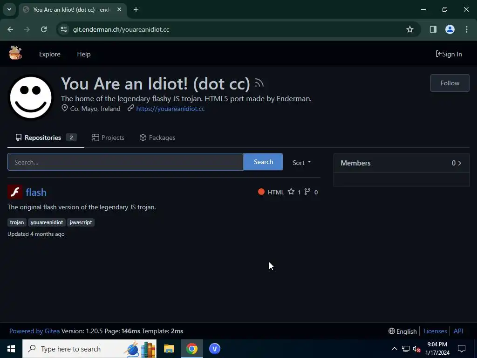Click the 'Updated 4 months ago' text
Viewport: 477px width, 358px height.
click(x=36, y=234)
